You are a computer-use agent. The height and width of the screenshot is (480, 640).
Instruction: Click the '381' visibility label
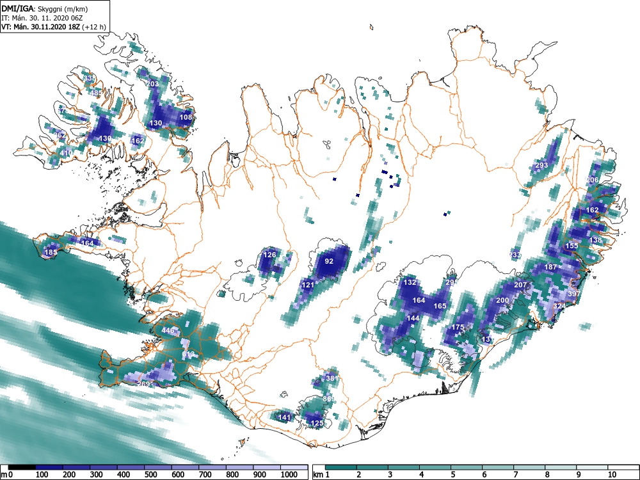(x=332, y=378)
